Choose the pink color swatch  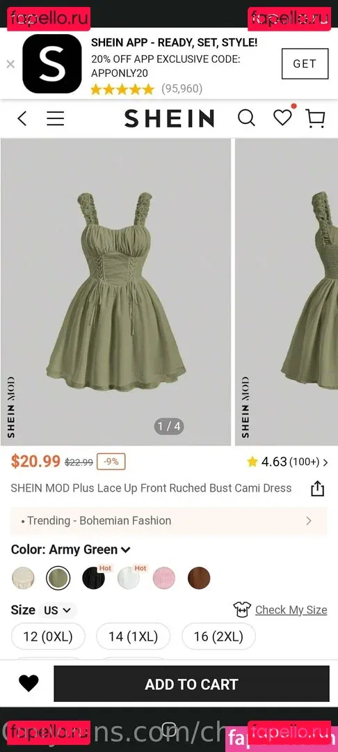(163, 578)
